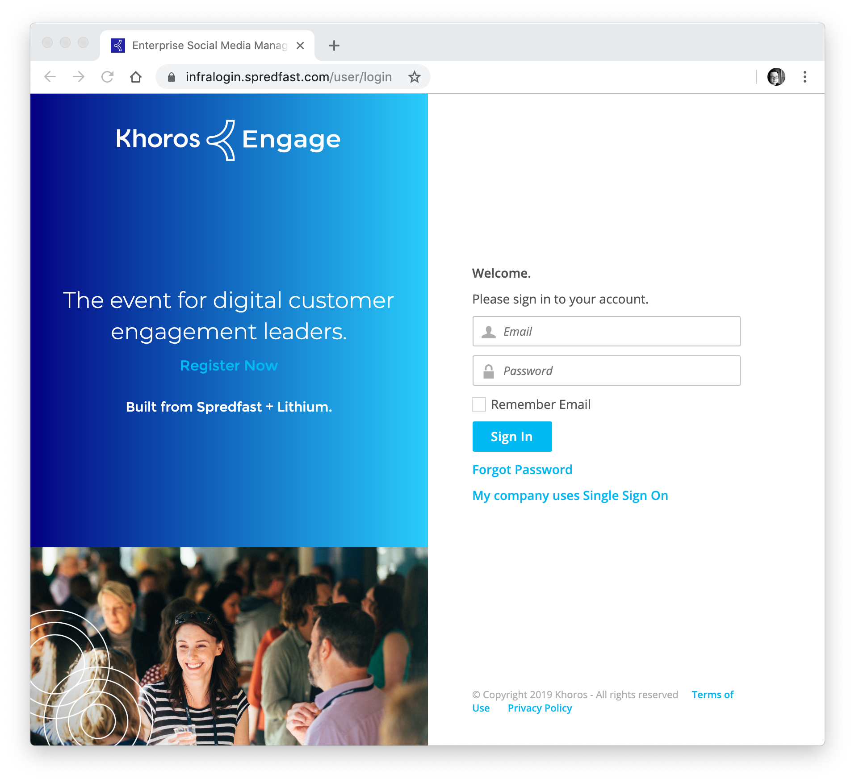Click 'Please sign in to your account.' text
The width and height of the screenshot is (855, 783).
tap(560, 299)
